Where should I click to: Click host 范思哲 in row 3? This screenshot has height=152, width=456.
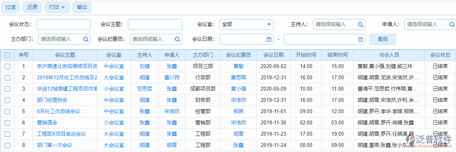pyautogui.click(x=145, y=89)
